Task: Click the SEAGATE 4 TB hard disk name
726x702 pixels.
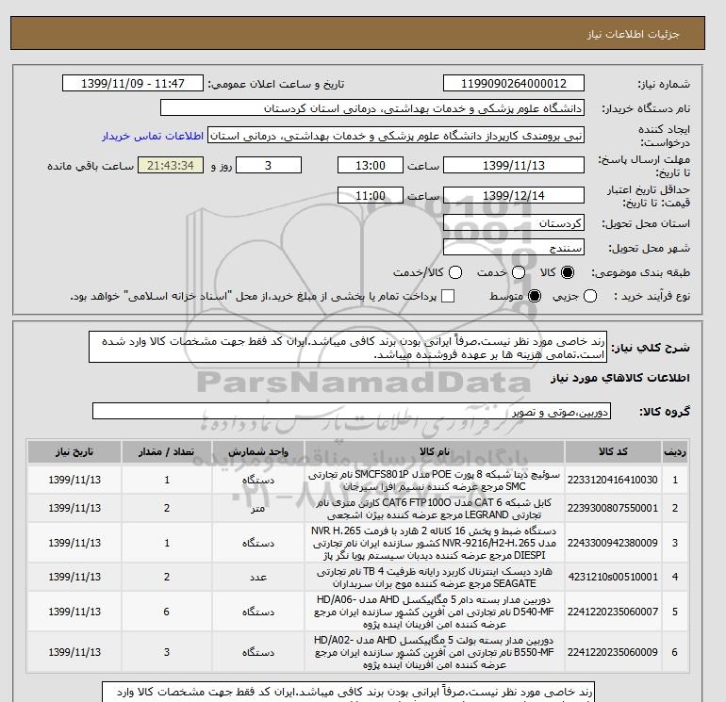Action: [x=435, y=577]
